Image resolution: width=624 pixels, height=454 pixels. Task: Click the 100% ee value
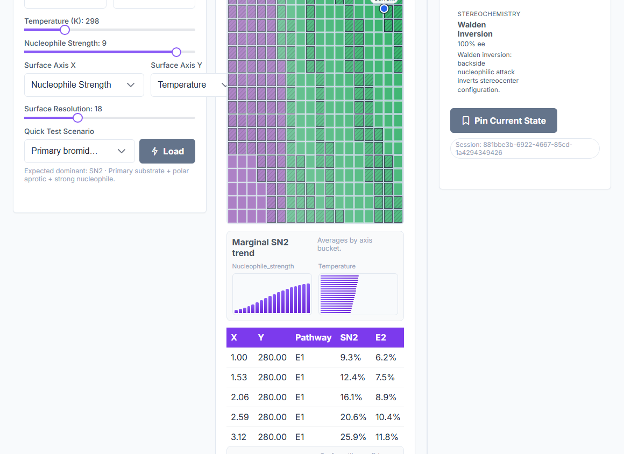point(471,44)
